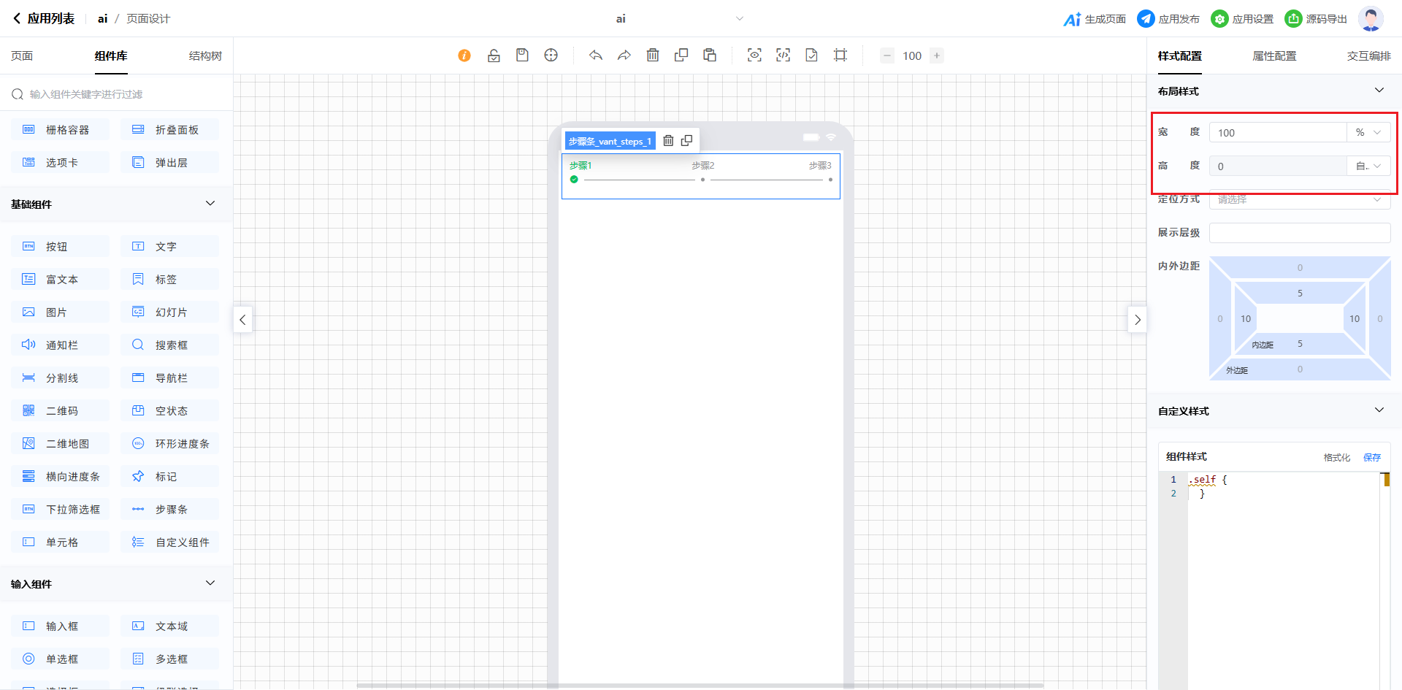Click the trash icon in top toolbar

click(653, 55)
